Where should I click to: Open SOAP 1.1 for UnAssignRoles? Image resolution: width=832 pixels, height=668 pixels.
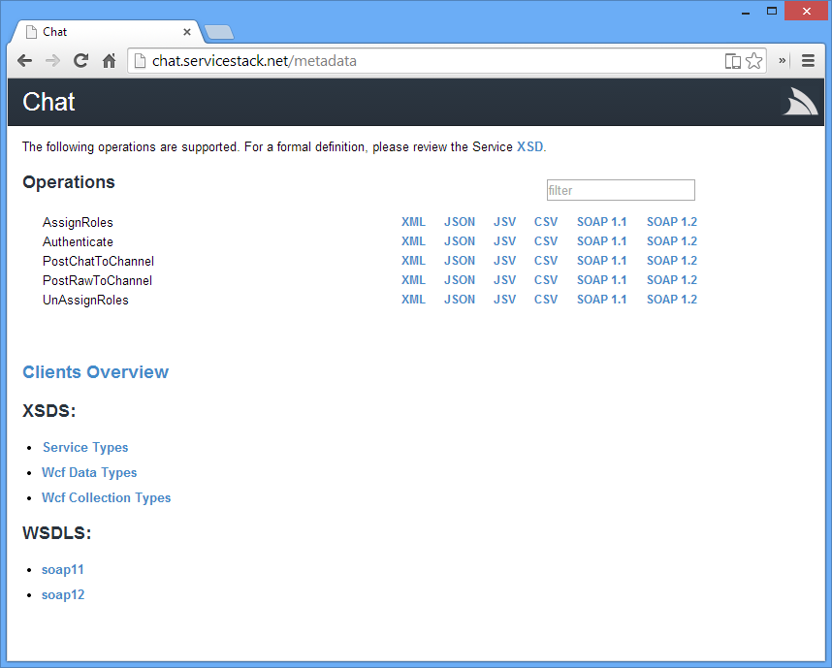pyautogui.click(x=602, y=300)
